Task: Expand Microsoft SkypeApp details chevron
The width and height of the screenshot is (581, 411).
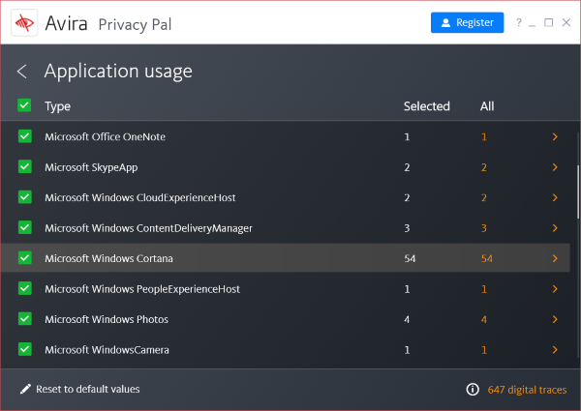Action: [x=555, y=167]
